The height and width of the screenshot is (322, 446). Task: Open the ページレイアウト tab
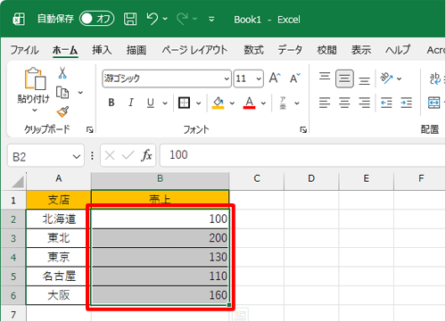[194, 50]
